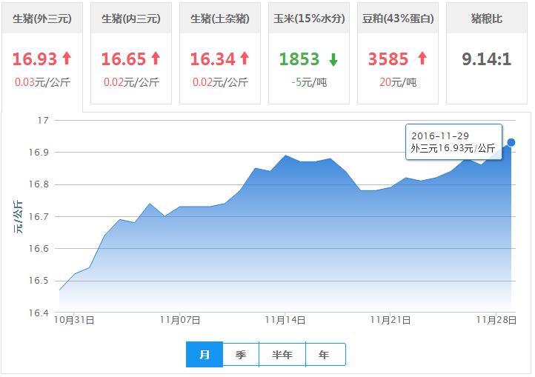
Task: Select the 生猪(内三元) price tab
Action: point(131,53)
